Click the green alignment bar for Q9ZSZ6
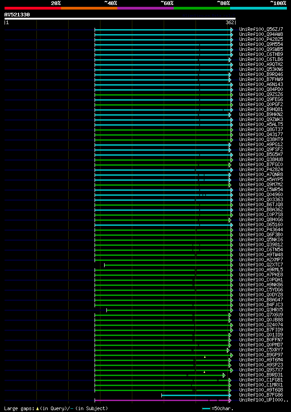Screen dimensions: 291x412 pos(163,95)
